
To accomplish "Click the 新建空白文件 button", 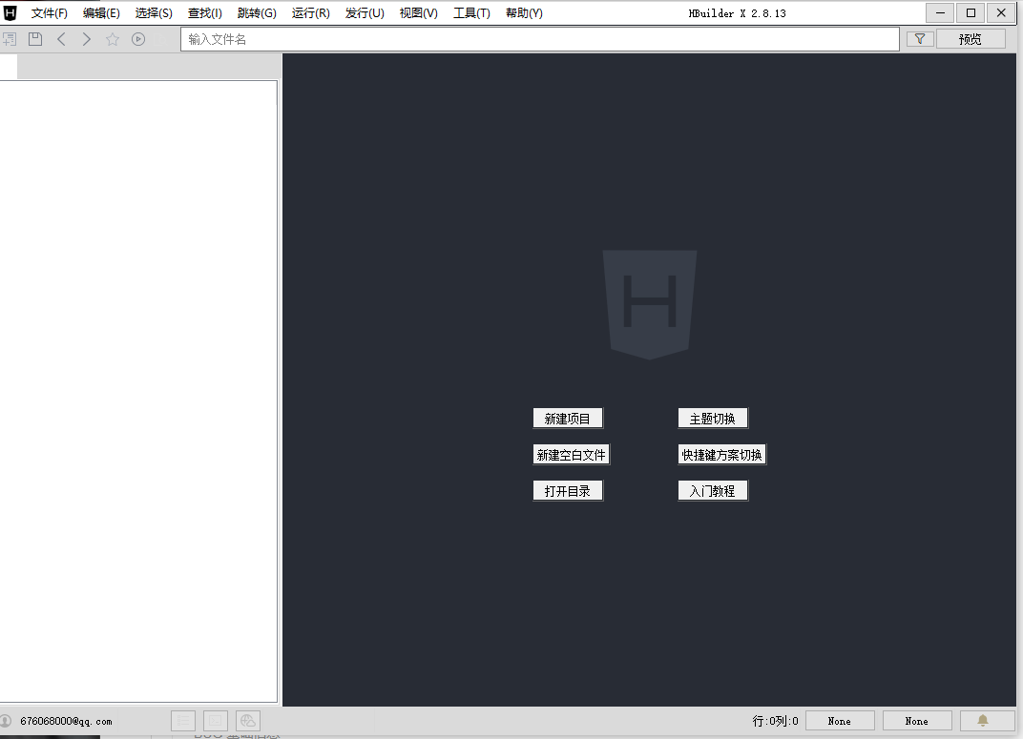I will tap(571, 454).
